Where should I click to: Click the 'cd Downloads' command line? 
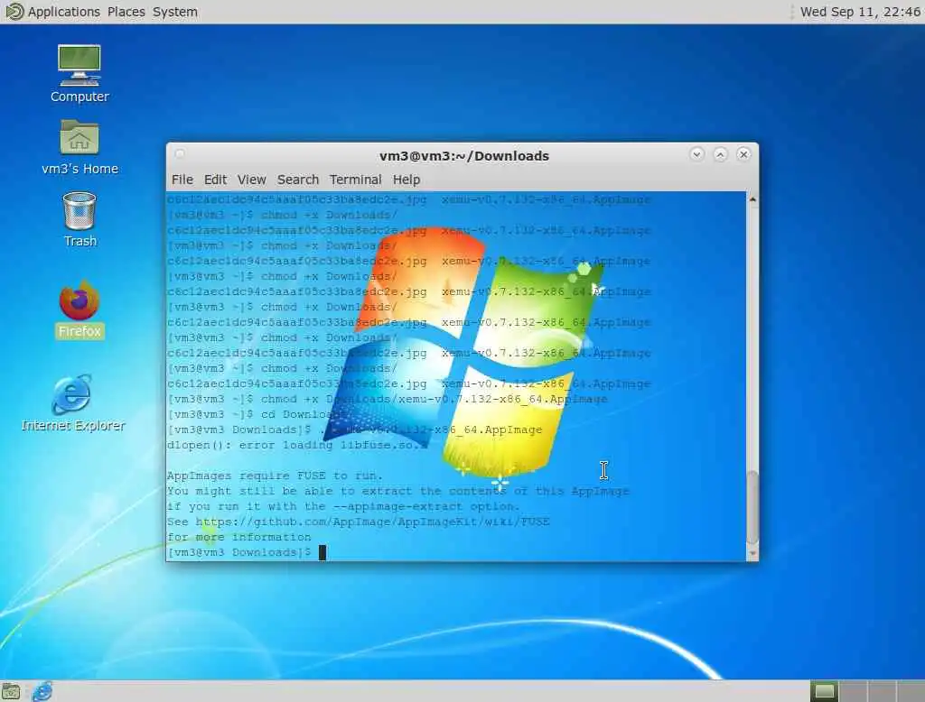[x=259, y=414]
